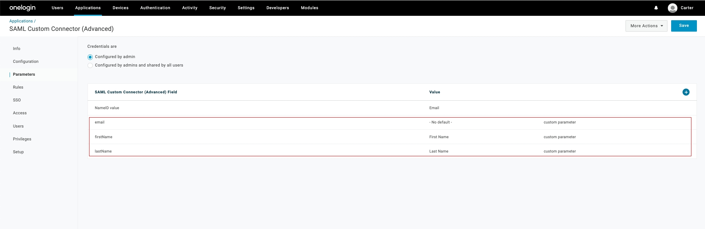Go back via Applications breadcrumb link

pyautogui.click(x=21, y=21)
